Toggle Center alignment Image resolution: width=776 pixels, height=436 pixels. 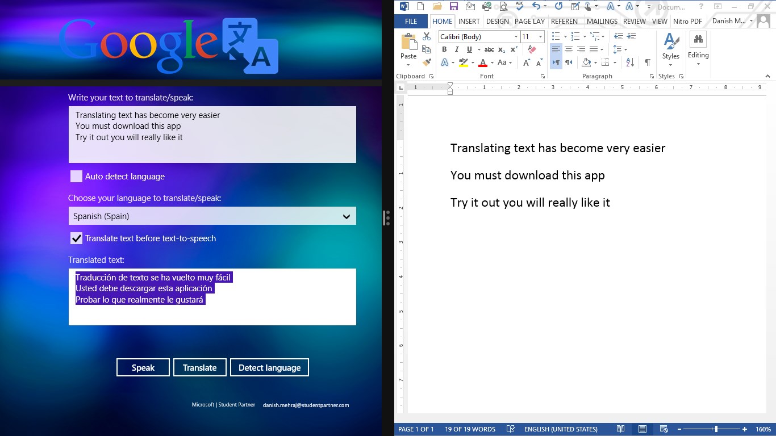568,49
